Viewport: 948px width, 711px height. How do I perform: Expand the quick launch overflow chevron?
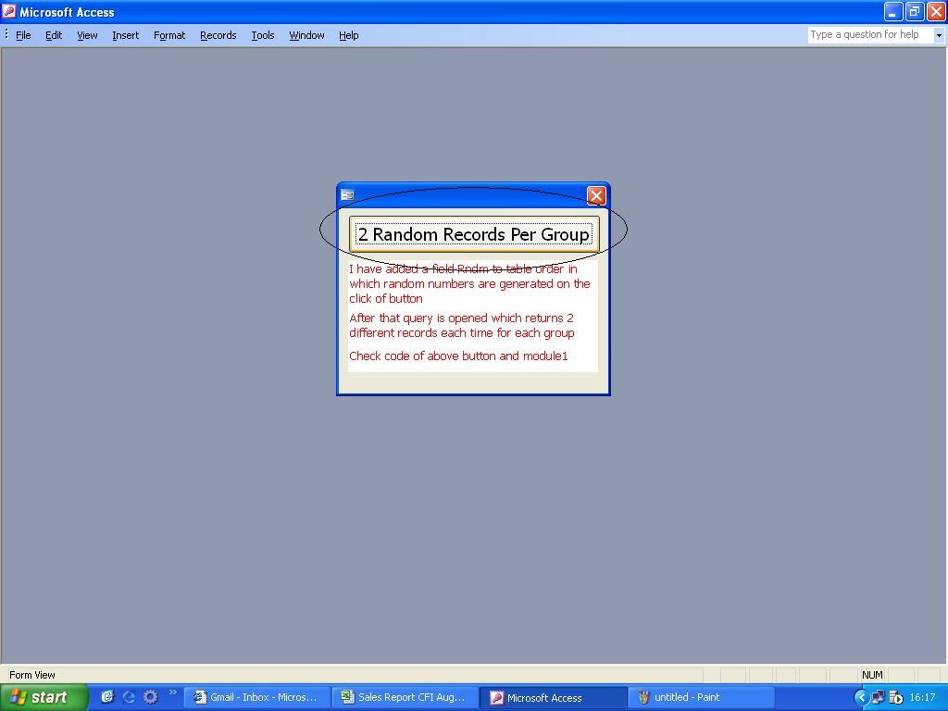pos(172,692)
